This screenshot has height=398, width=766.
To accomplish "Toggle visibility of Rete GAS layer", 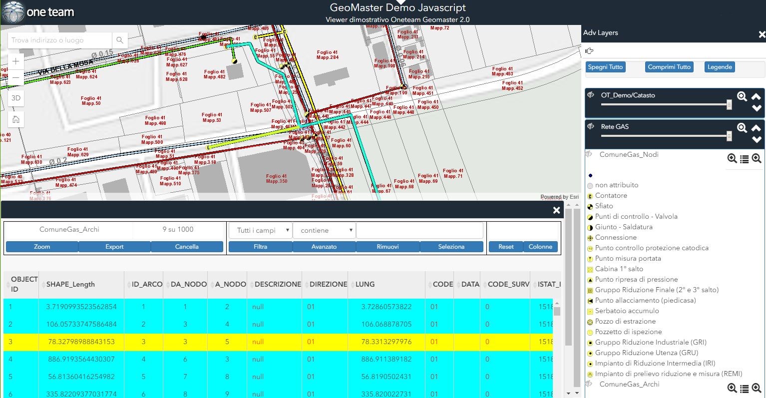I will 591,126.
